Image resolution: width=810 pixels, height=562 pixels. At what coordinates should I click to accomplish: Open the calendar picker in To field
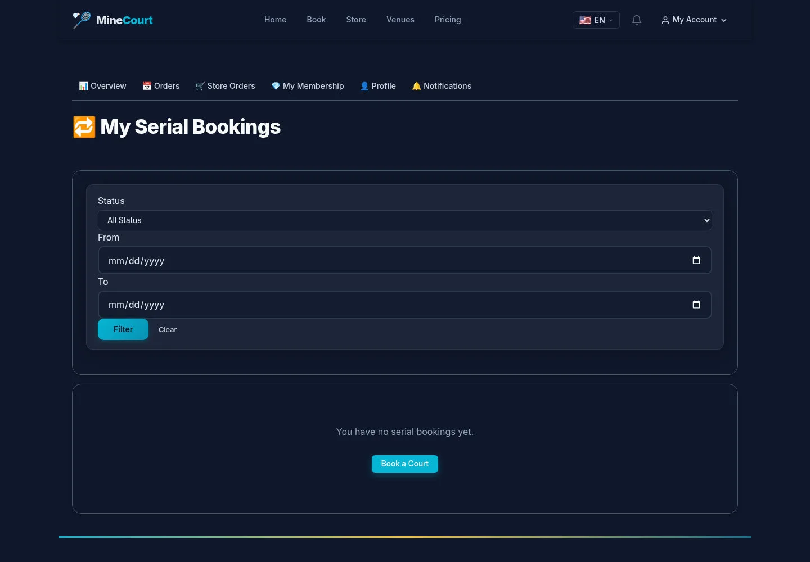click(696, 305)
